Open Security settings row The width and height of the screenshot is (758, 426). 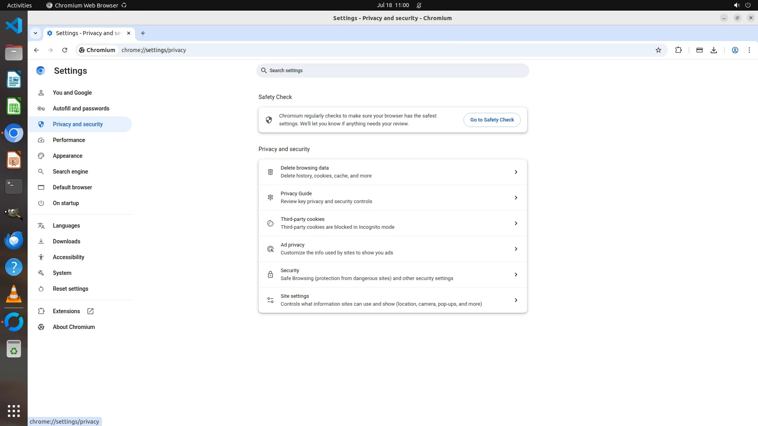point(392,275)
